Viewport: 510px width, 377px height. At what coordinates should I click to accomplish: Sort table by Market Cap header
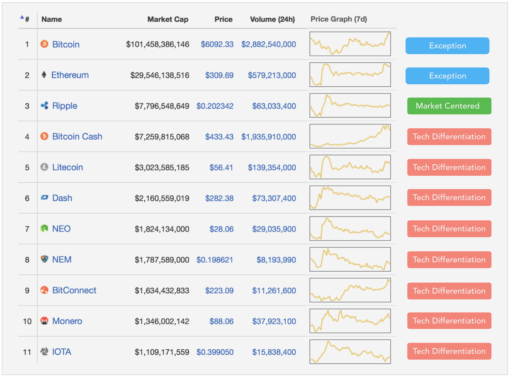168,19
